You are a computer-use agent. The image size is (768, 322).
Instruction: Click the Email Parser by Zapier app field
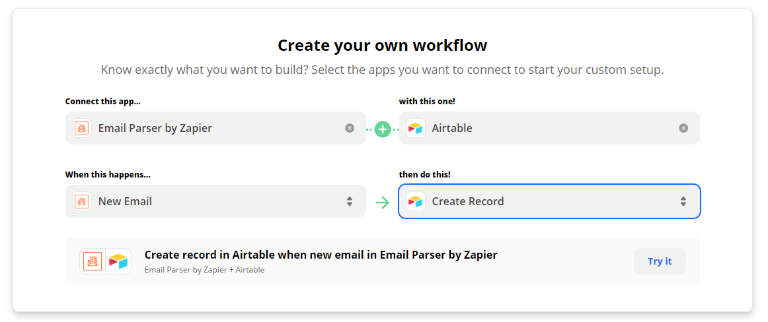[x=215, y=128]
